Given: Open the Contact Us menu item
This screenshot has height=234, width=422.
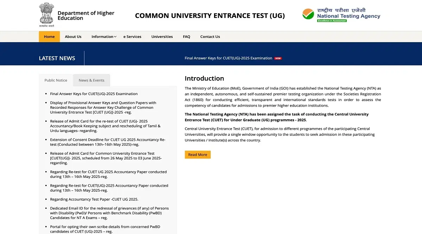Looking at the screenshot, I should [x=210, y=36].
